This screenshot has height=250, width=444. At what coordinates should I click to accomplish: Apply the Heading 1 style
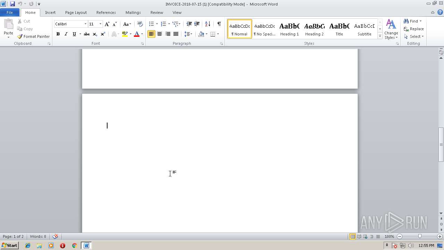click(289, 29)
